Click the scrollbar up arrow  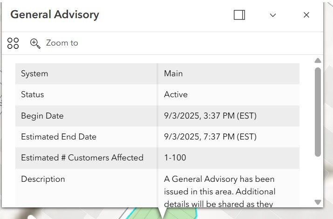click(x=318, y=60)
